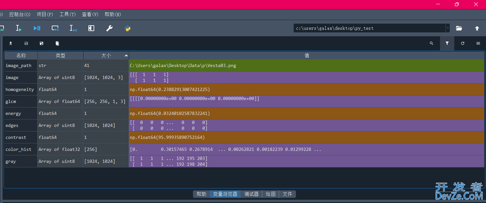The image size is (486, 203).
Task: Click the contrast value 95.99935890752164
Action: 307,137
